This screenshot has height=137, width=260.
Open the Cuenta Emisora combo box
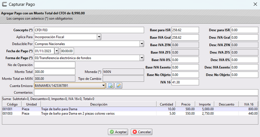pos(70,85)
